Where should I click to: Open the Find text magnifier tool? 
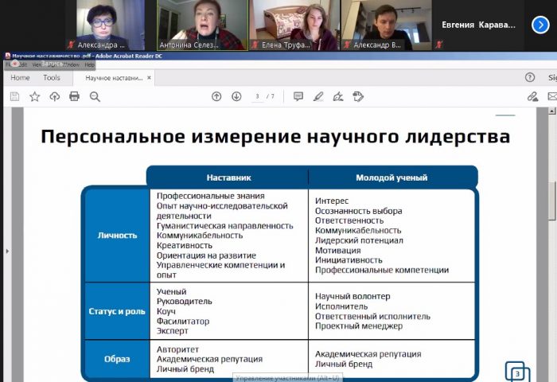pyautogui.click(x=95, y=96)
